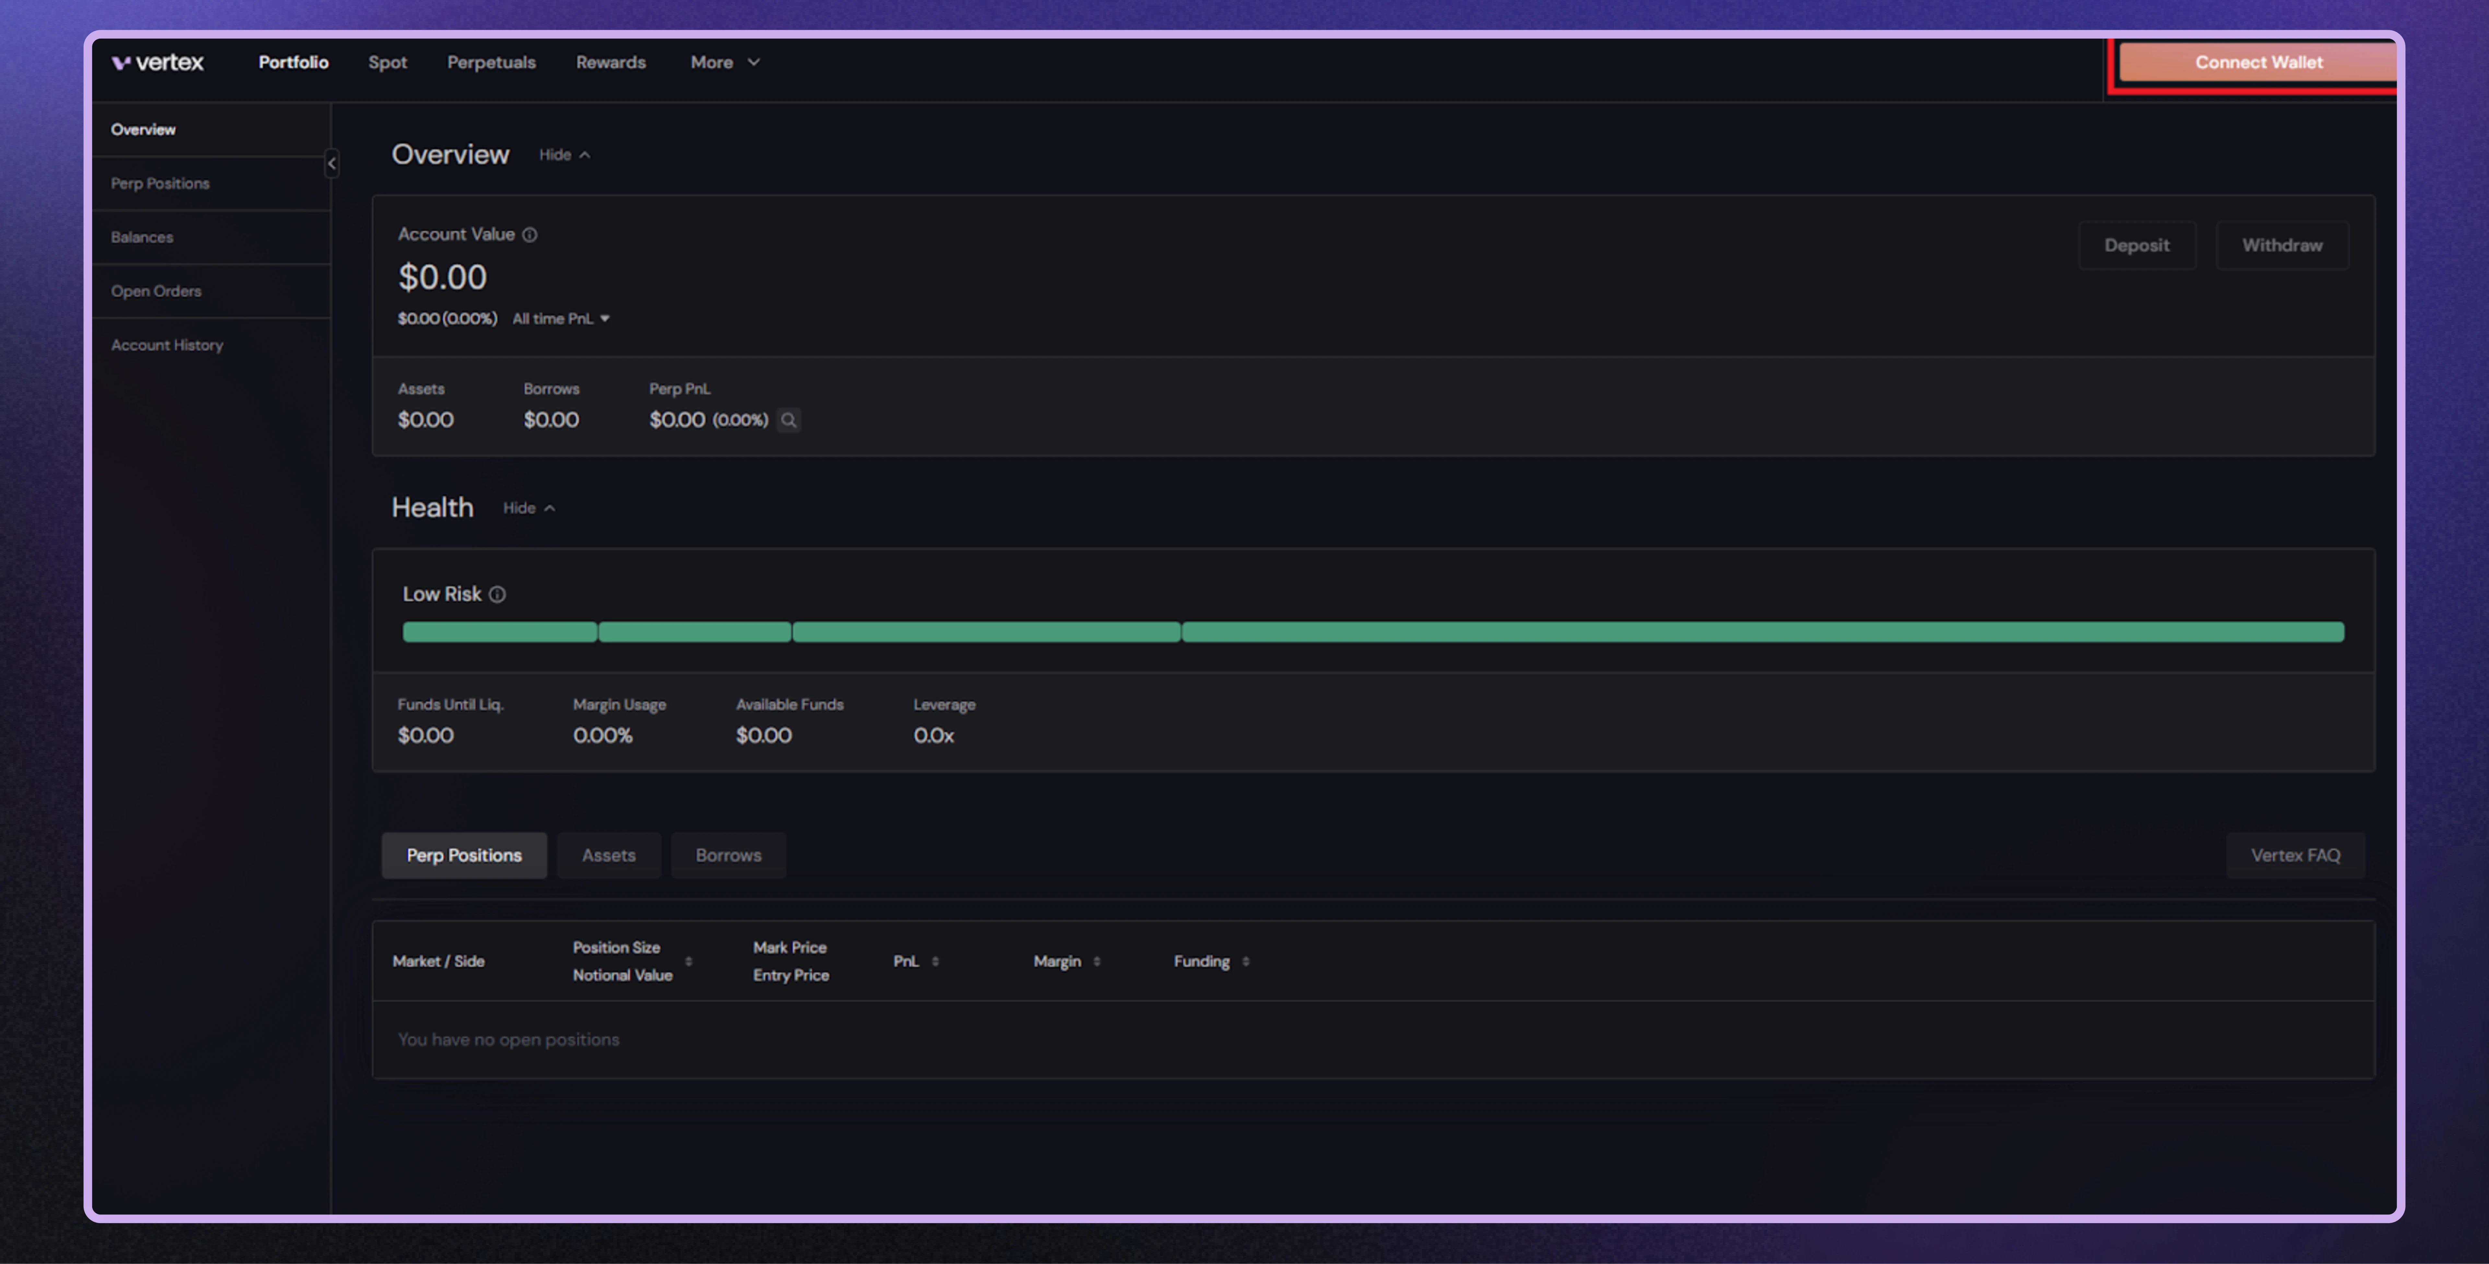Click the Available Funds value
This screenshot has width=2489, height=1264.
tap(764, 735)
